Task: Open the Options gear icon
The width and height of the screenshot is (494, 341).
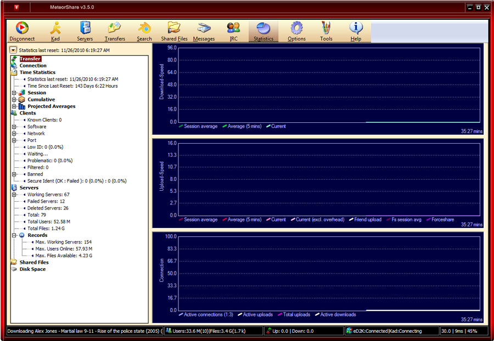Action: [x=296, y=31]
